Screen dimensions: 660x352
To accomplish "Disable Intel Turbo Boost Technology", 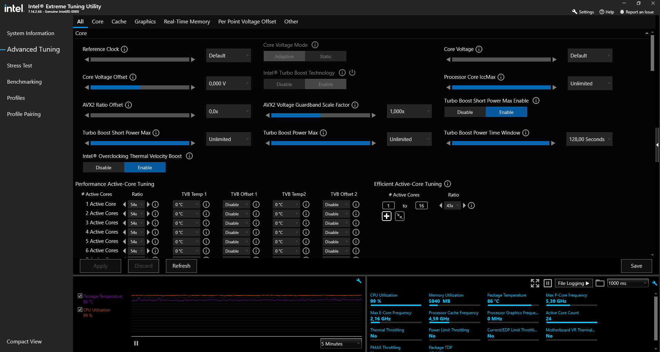I will click(x=284, y=84).
